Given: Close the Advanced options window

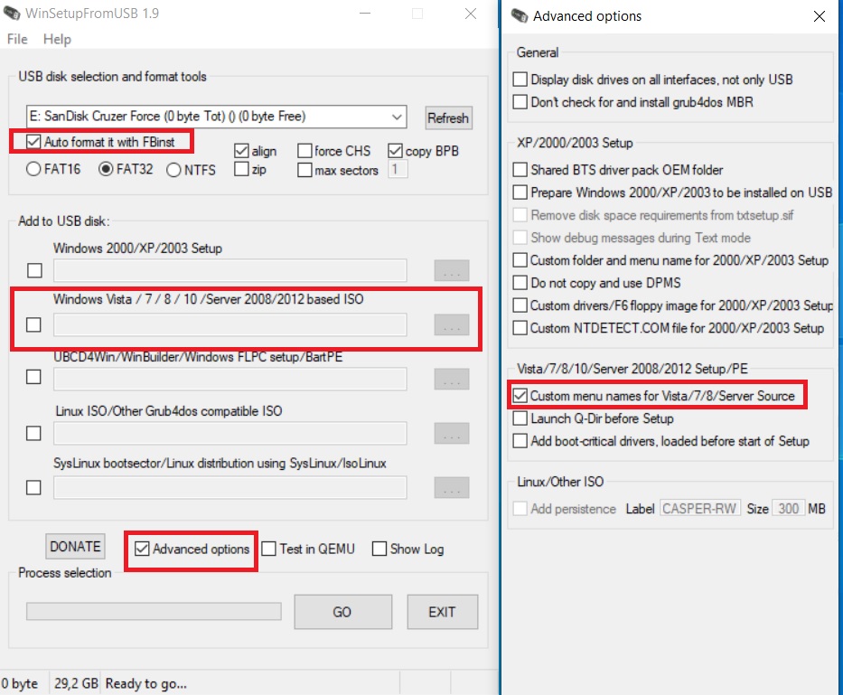Looking at the screenshot, I should [x=820, y=16].
